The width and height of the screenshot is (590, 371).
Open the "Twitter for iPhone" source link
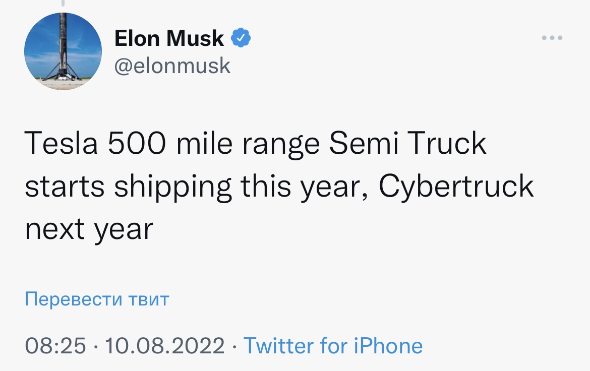[333, 346]
